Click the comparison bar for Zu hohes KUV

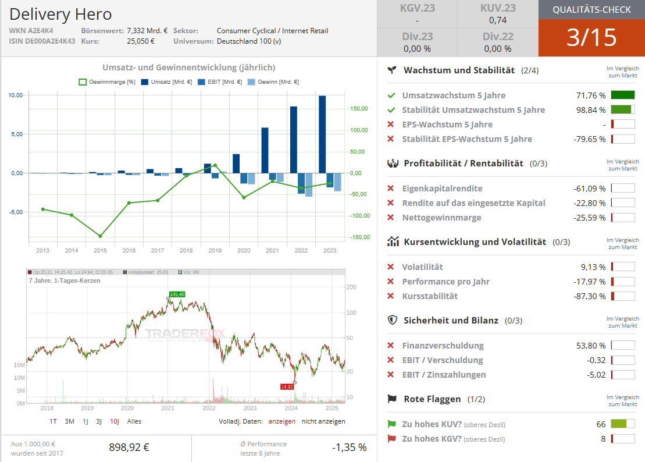623,424
